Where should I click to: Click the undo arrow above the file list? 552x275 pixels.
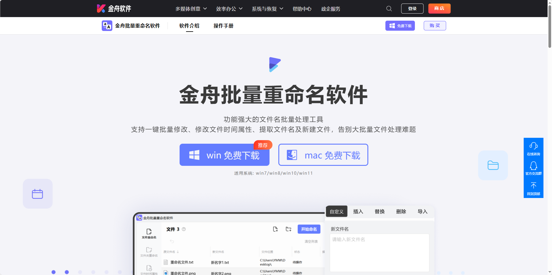point(171,241)
